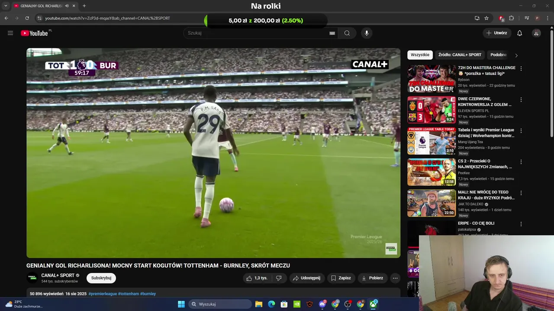
Task: Open Microsoft Store from the taskbar
Action: 284,304
